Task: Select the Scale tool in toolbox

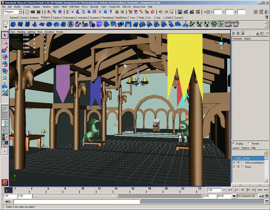Action: click(x=4, y=71)
